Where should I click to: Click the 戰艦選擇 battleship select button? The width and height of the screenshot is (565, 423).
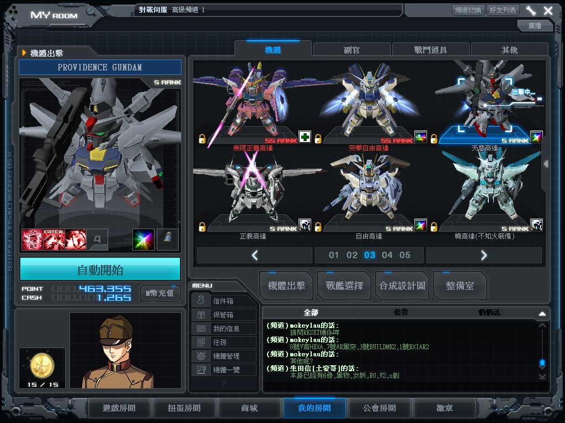(344, 286)
